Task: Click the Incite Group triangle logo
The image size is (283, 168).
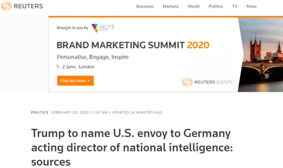Action: click(x=95, y=28)
